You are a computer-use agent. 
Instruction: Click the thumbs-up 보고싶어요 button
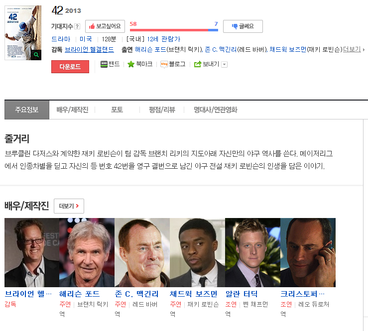(x=105, y=26)
